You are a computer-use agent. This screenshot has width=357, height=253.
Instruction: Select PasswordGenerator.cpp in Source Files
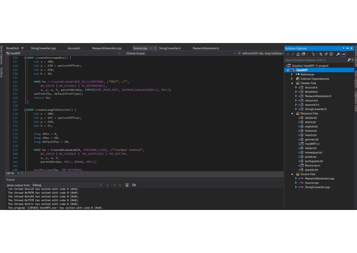[x=320, y=179]
